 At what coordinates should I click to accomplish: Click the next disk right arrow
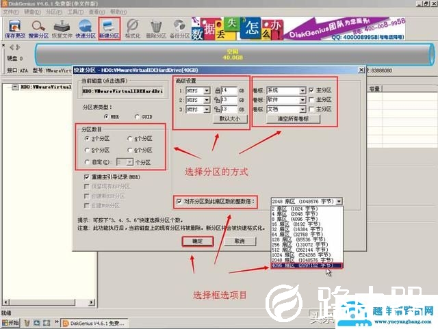click(18, 47)
